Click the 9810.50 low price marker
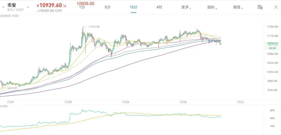Viewport: 281px width, 135px height. pyautogui.click(x=12, y=88)
